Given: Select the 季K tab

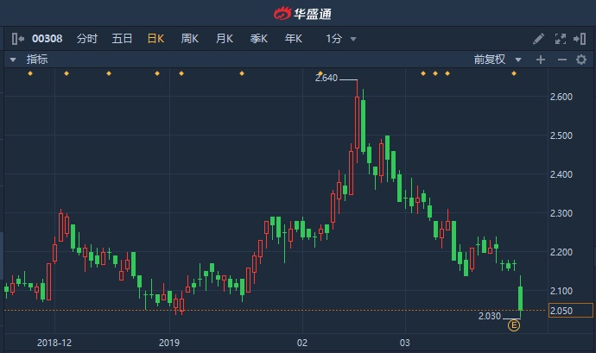Looking at the screenshot, I should point(259,39).
